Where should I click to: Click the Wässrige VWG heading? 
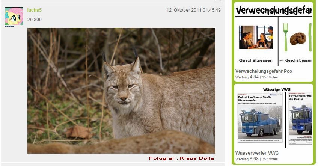[277, 89]
